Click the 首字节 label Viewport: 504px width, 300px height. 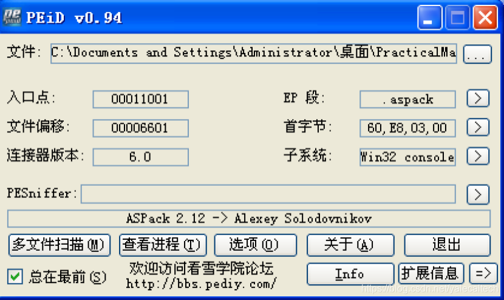(x=307, y=126)
